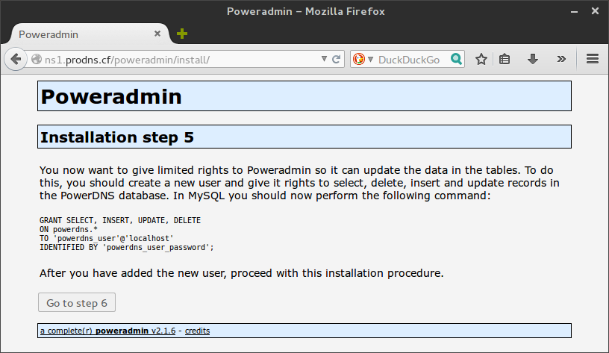This screenshot has height=353, width=609.
Task: Open the URL history dropdown arrow
Action: (324, 59)
